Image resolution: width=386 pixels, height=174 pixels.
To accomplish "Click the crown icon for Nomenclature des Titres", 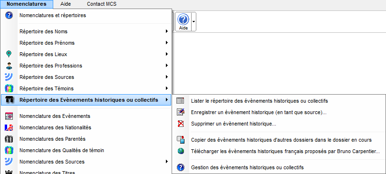I will [9, 172].
